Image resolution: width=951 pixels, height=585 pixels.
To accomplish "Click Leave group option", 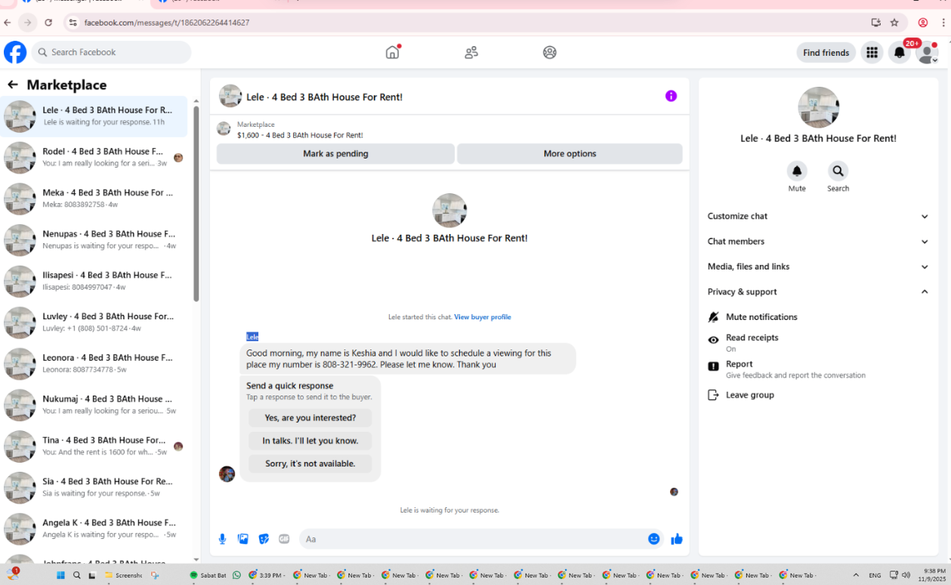I will (x=818, y=395).
